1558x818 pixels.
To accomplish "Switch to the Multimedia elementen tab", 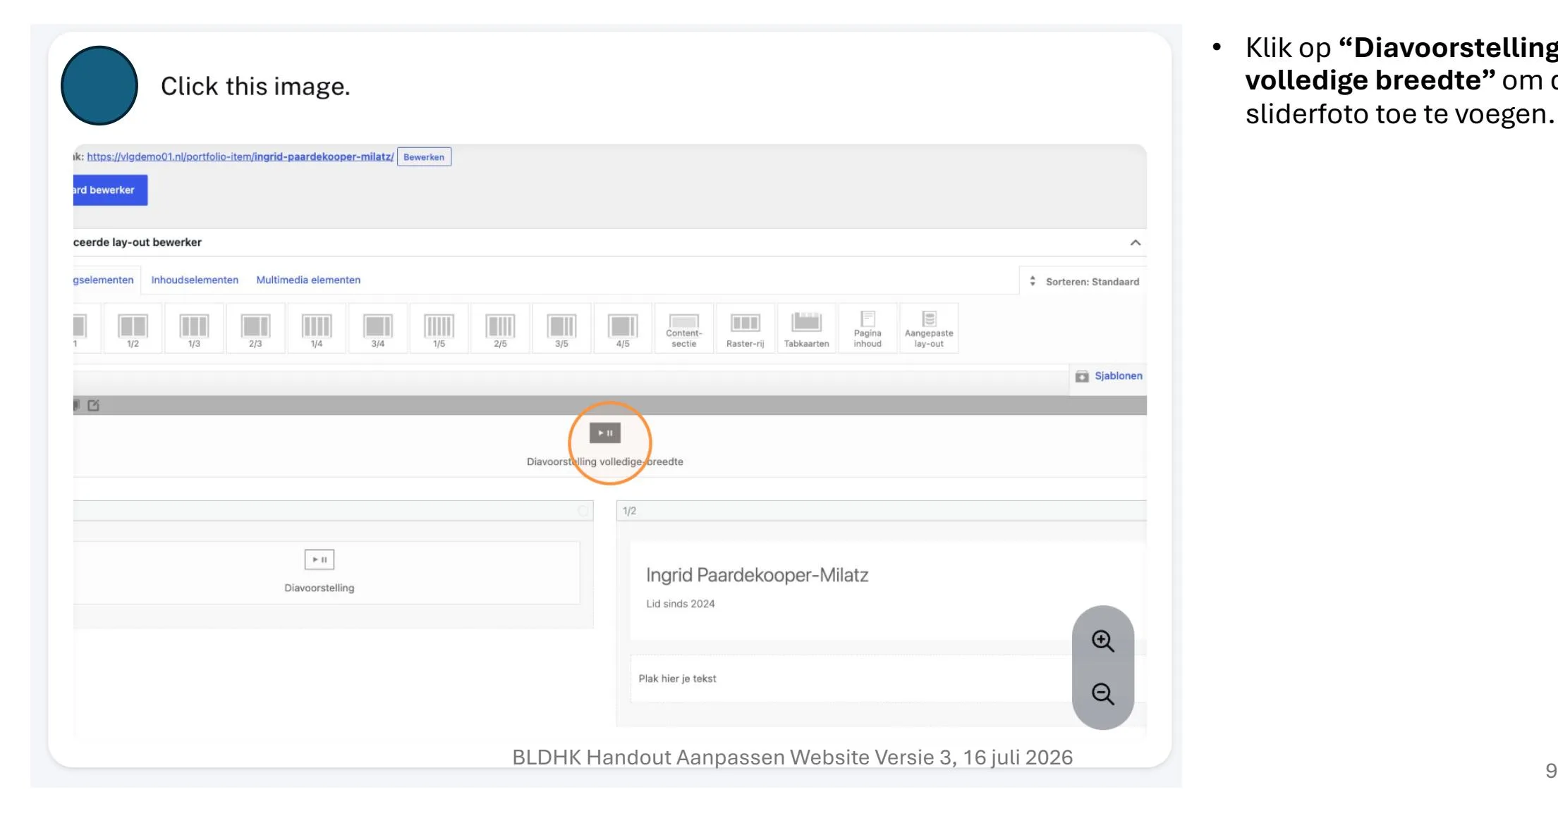I will click(308, 280).
